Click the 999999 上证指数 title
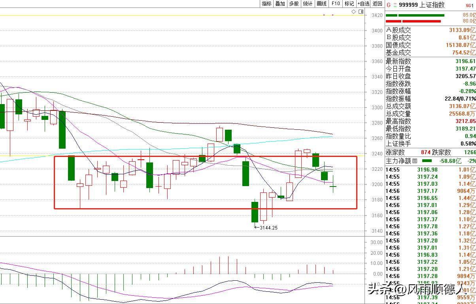The image size is (476, 304). [x=422, y=5]
